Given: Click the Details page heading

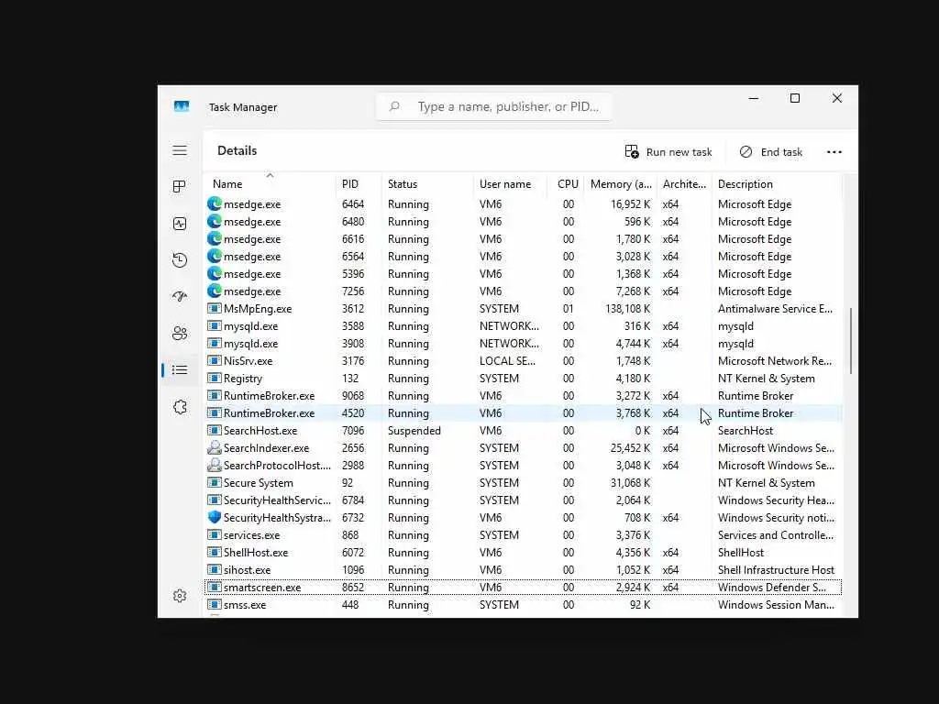Looking at the screenshot, I should tap(238, 151).
